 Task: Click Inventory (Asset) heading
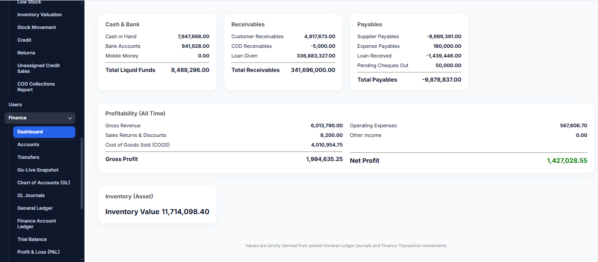pos(129,196)
